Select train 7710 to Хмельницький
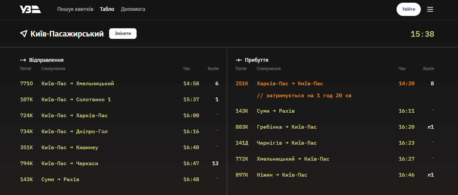Viewport: 458px width, 195px height. coord(119,83)
